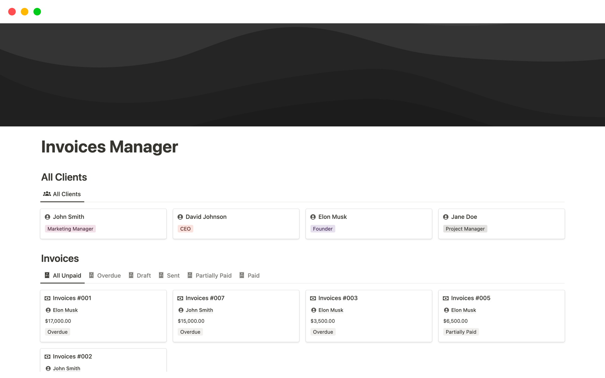
Task: Open the Draft invoices tab
Action: pyautogui.click(x=144, y=275)
